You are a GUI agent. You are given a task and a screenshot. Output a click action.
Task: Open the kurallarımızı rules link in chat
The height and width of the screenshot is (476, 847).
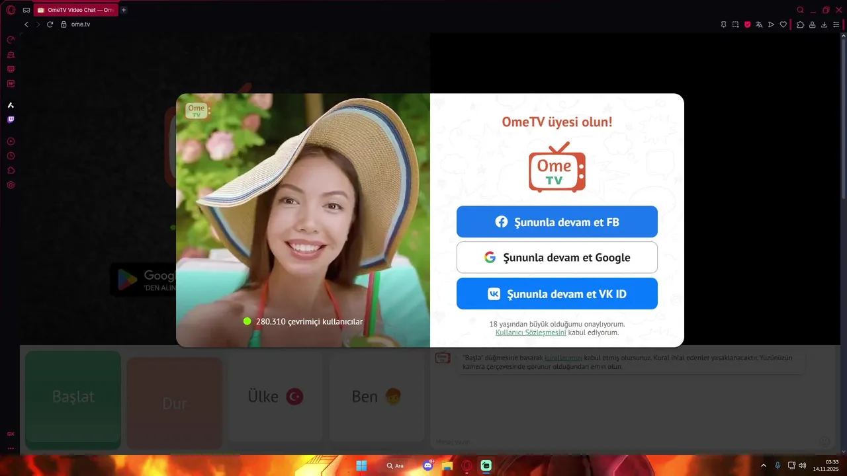click(563, 357)
